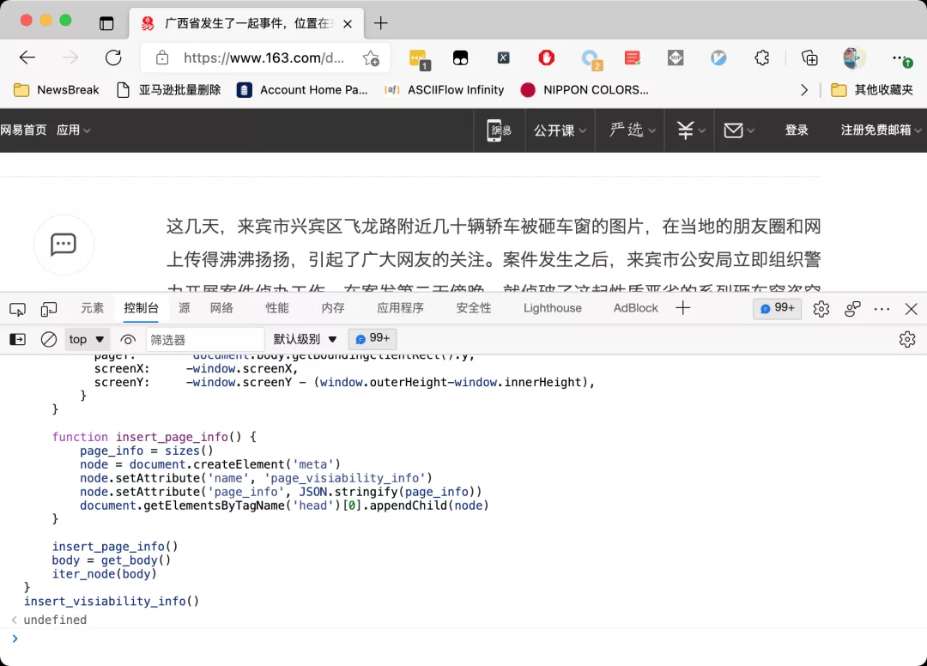
Task: Open the top JavaScript context dropdown
Action: coord(87,339)
